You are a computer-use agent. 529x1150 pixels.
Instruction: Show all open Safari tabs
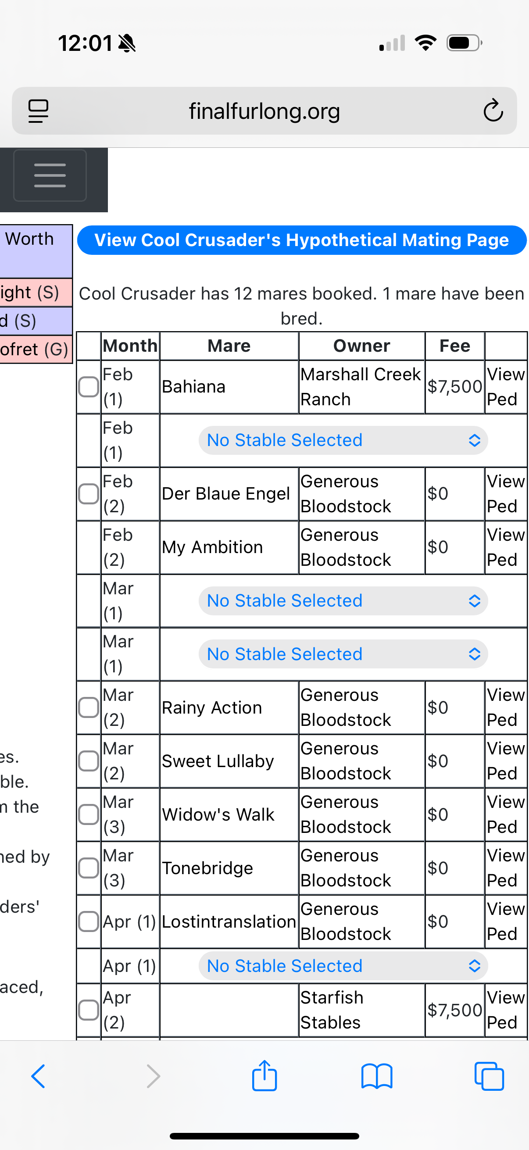click(x=489, y=1076)
